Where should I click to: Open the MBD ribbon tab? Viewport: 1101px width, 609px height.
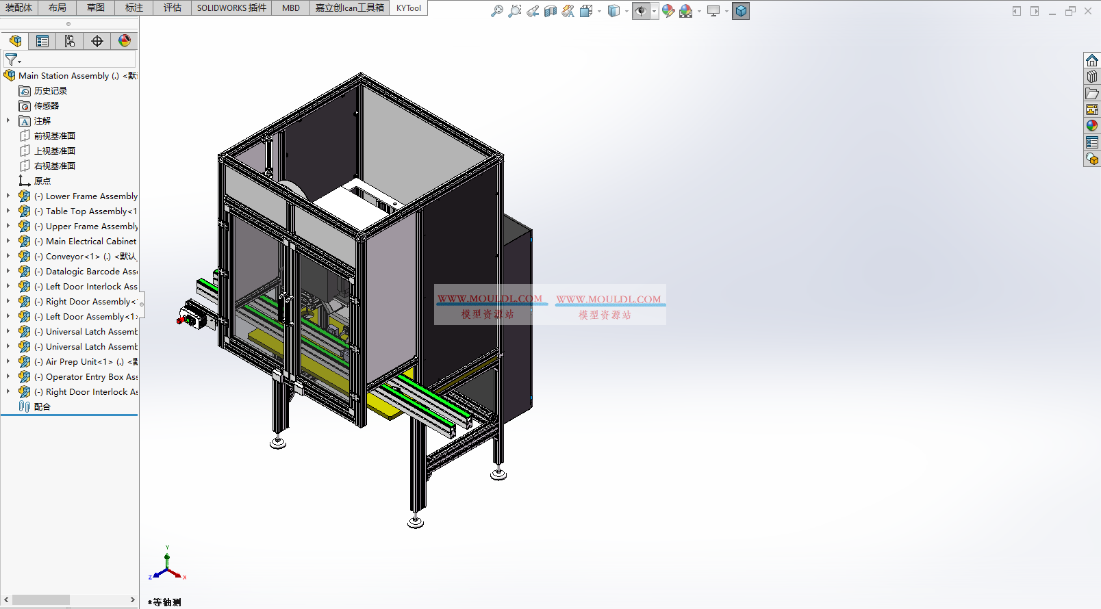tap(291, 8)
